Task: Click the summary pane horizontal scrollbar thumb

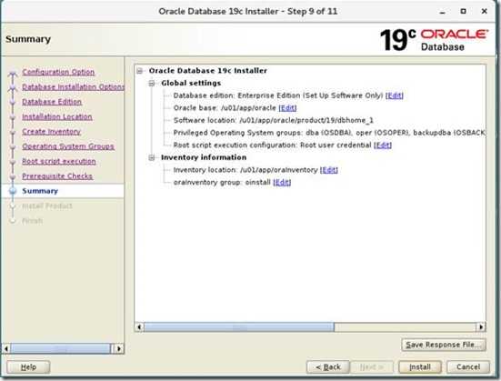Action: coord(239,327)
